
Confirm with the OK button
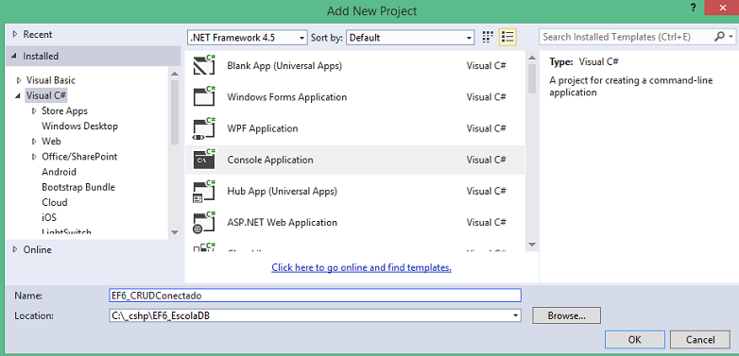point(635,340)
